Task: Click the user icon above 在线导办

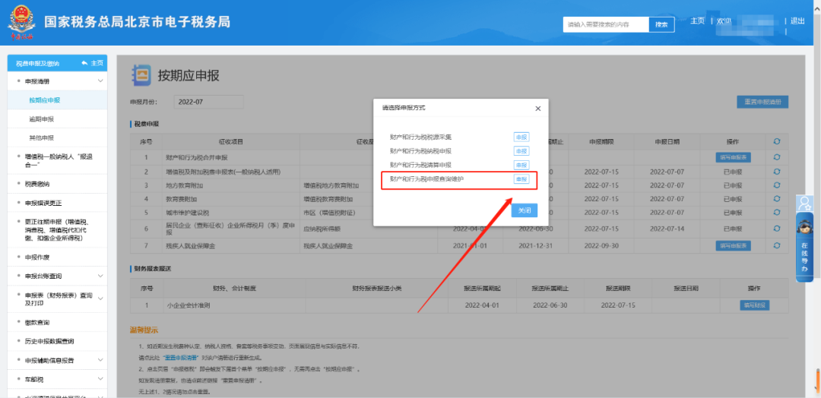Action: [x=804, y=203]
